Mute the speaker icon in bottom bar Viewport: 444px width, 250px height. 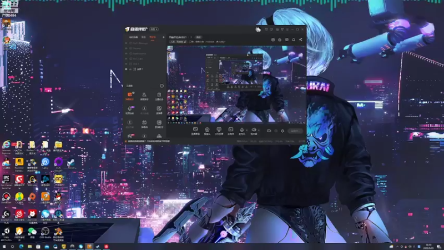click(254, 129)
